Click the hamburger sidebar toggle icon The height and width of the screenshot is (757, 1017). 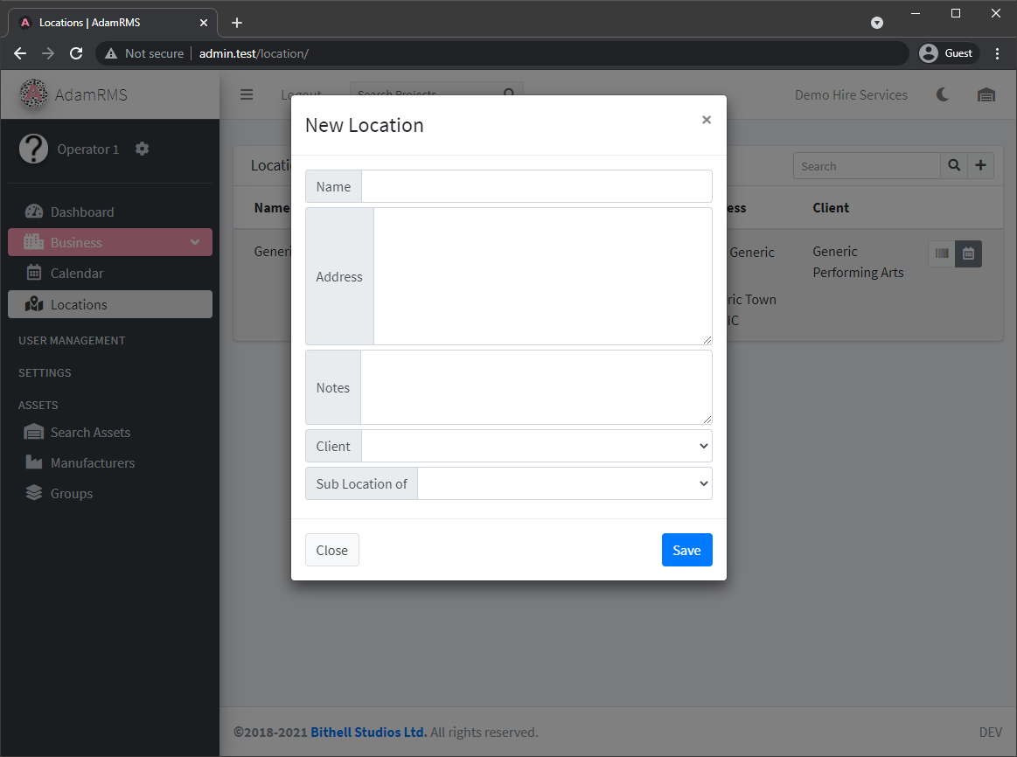[247, 94]
